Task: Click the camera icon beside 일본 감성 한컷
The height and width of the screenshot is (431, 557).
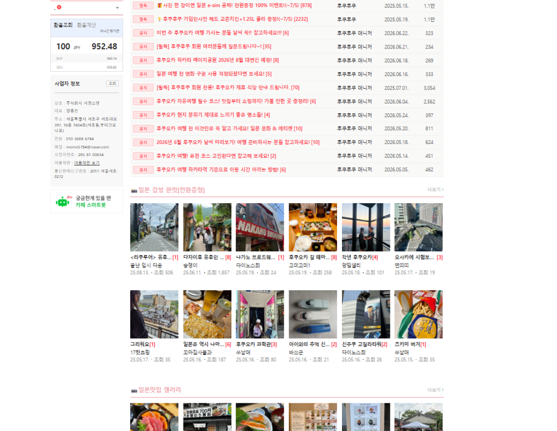Action: [x=134, y=191]
